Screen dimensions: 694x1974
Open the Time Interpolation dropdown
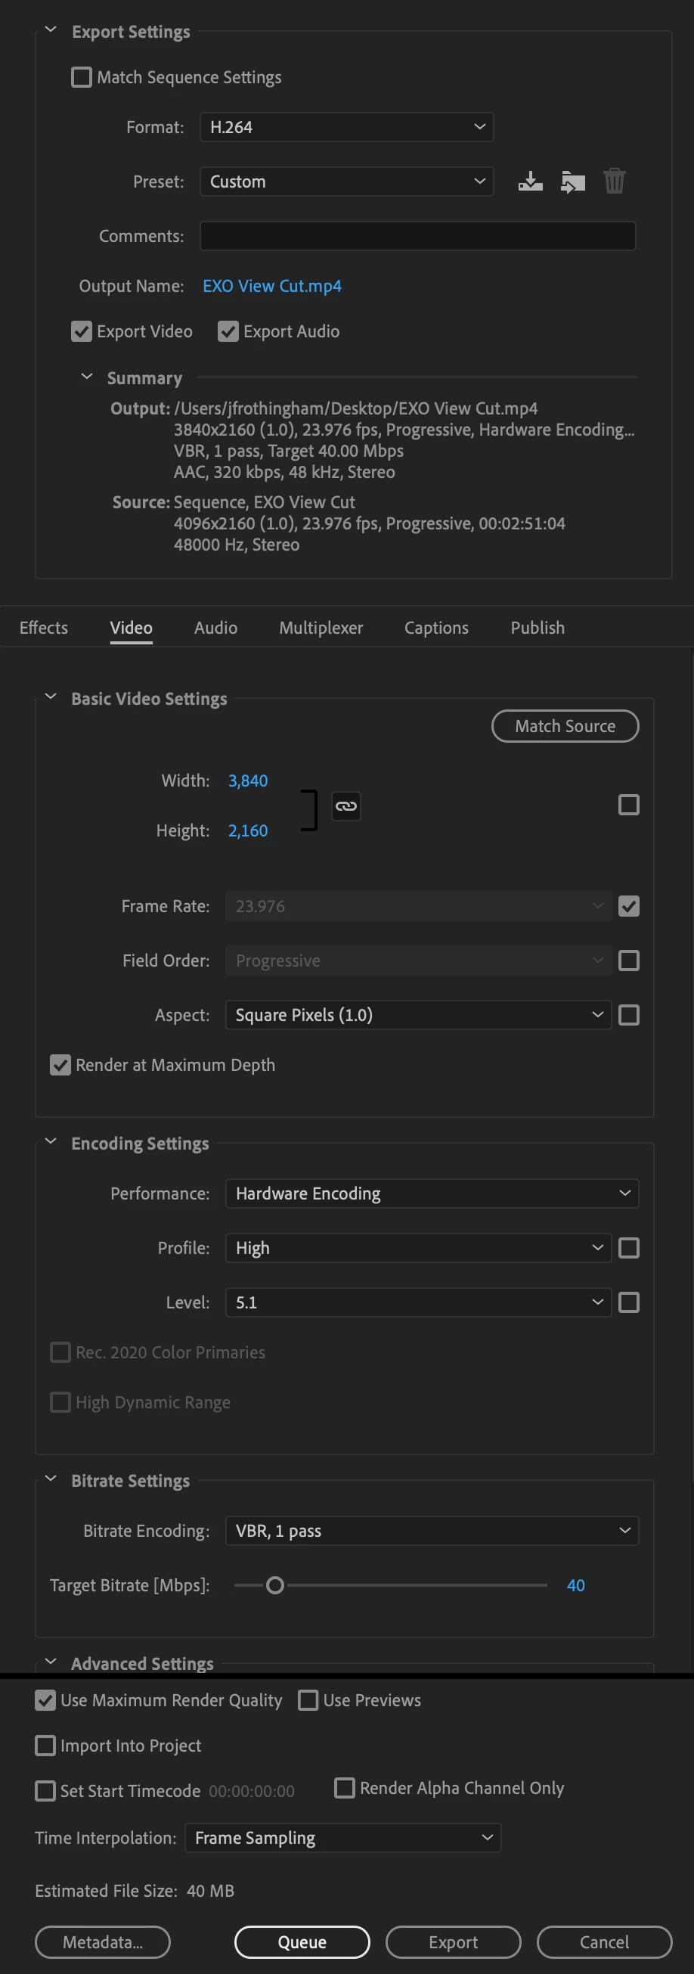click(342, 1838)
